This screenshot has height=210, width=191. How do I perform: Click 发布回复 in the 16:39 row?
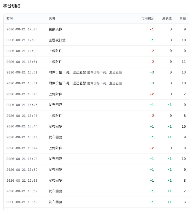pos(55,169)
